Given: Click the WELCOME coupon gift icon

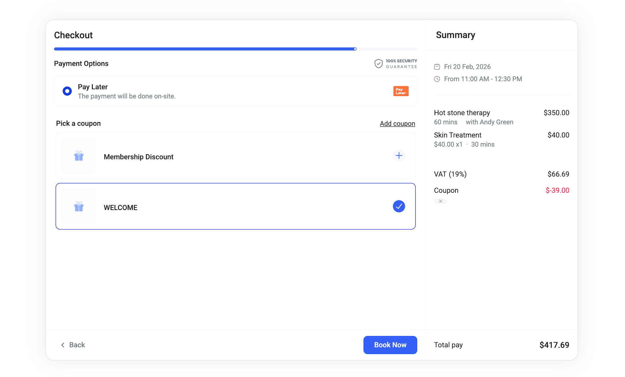Looking at the screenshot, I should pos(79,206).
